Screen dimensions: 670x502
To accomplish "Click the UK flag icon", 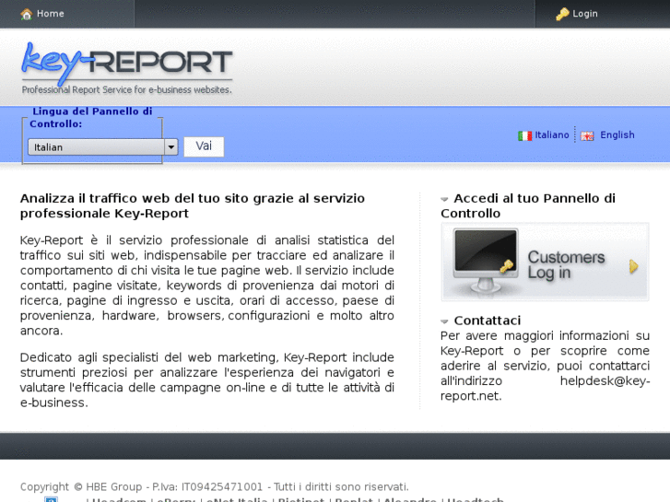I will coord(587,135).
